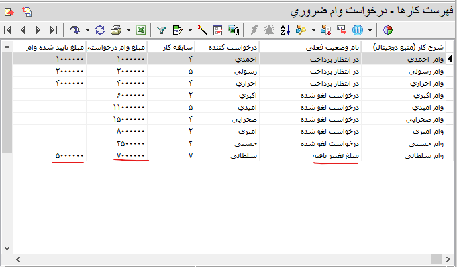The height and width of the screenshot is (267, 457).
Task: Expand dropdown beside the curved arrow icon
Action: click(87, 30)
